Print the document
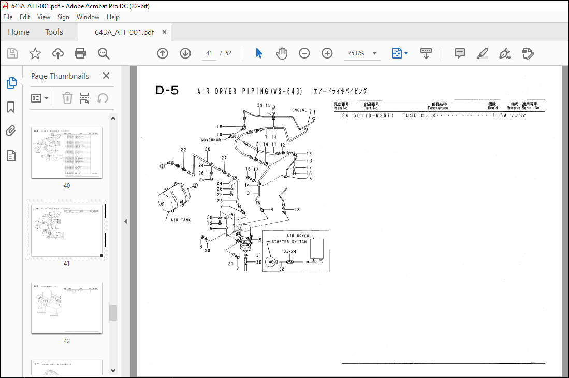The image size is (569, 378). [x=80, y=53]
